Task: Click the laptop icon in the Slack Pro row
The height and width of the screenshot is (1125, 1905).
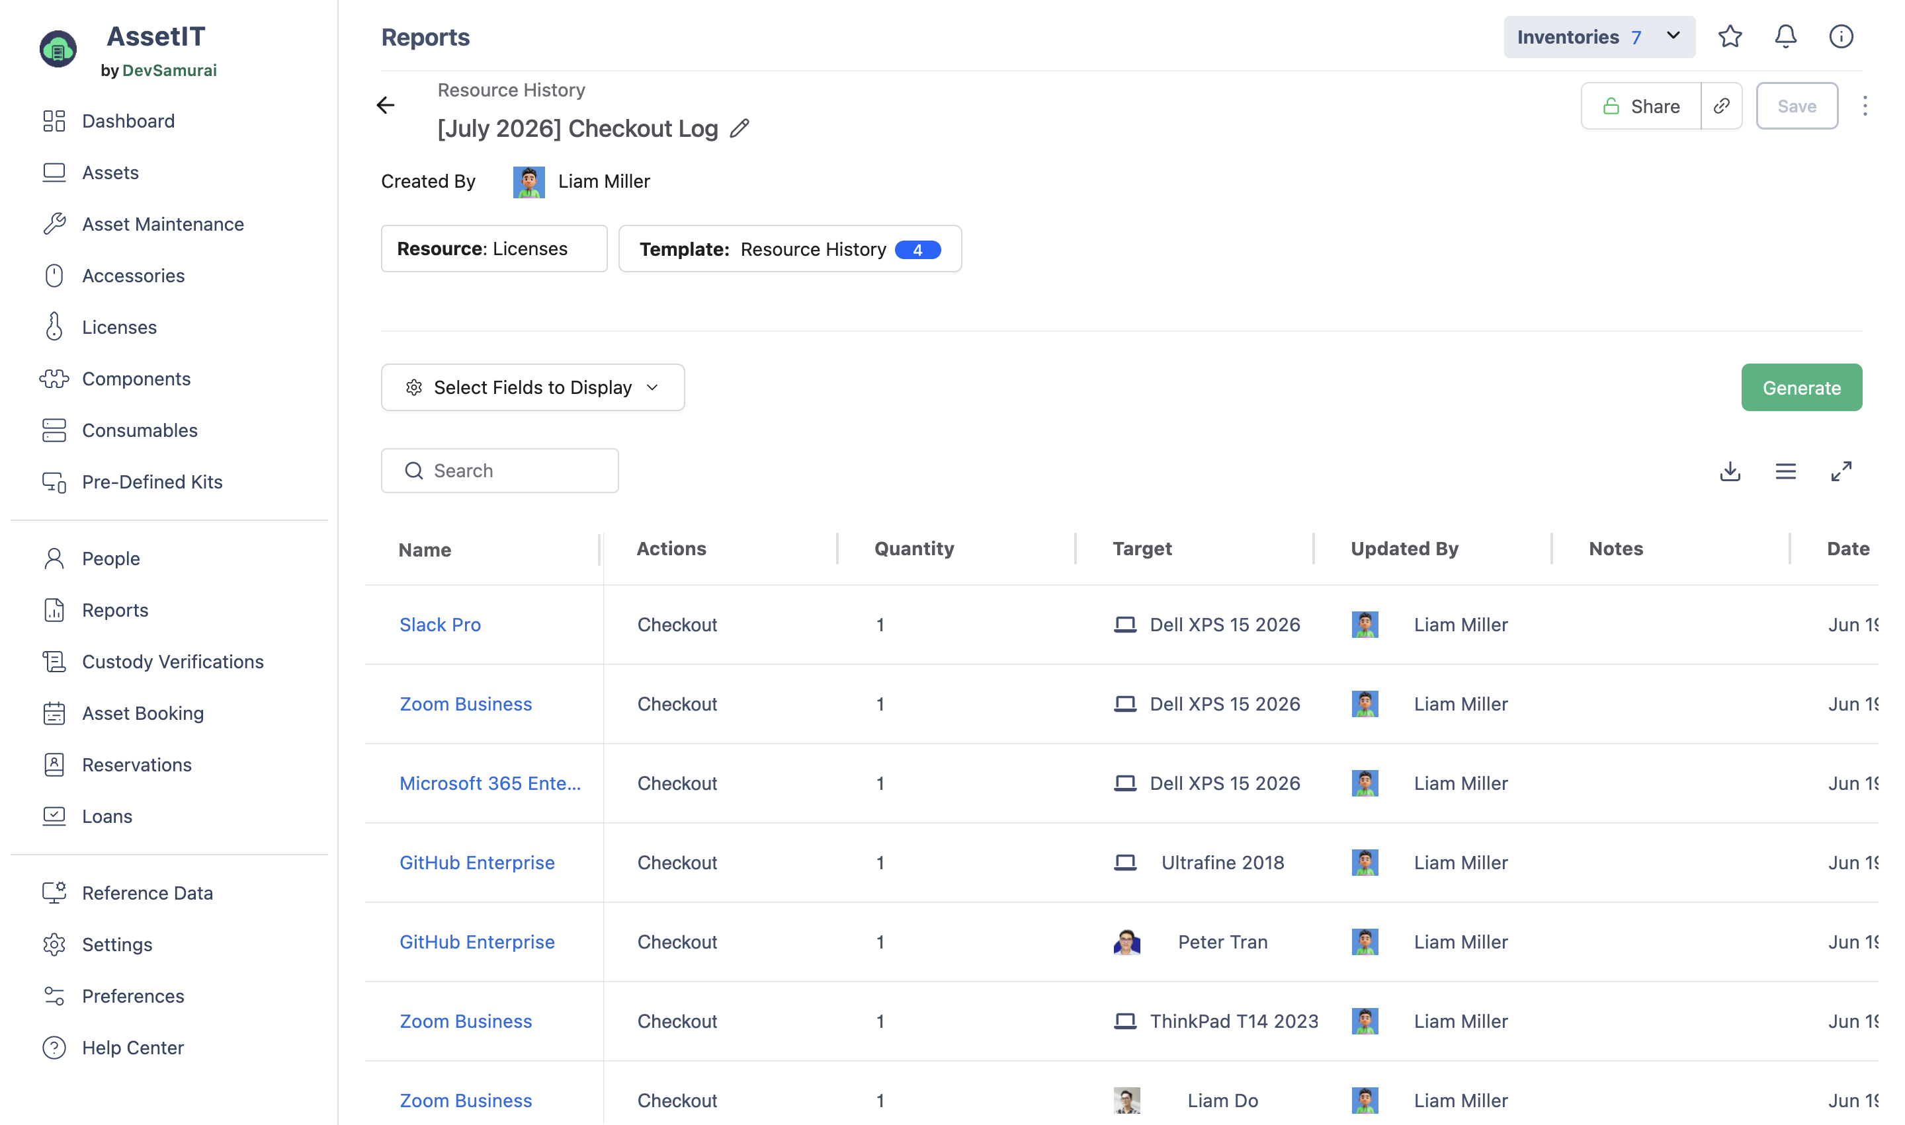Action: coord(1124,625)
